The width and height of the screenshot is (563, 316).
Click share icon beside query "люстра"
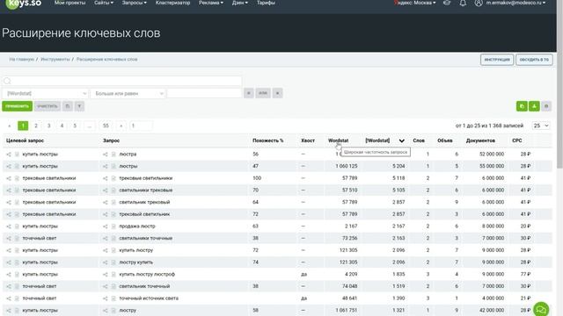coord(106,154)
